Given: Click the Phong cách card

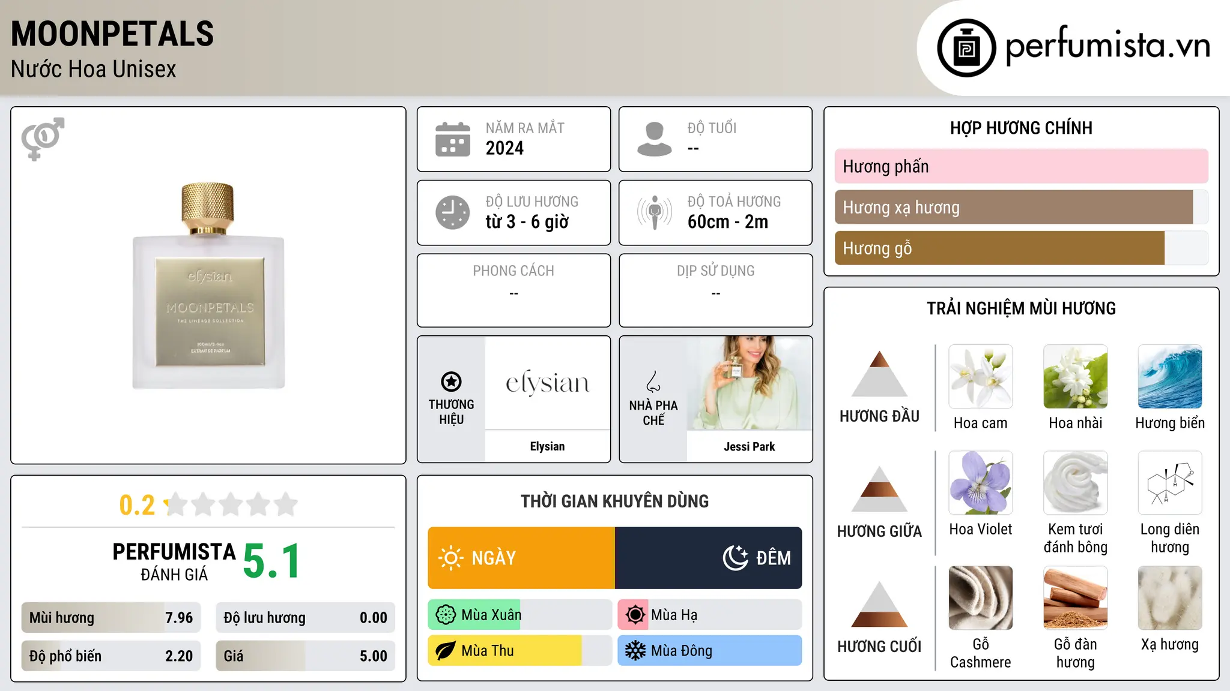Looking at the screenshot, I should tap(514, 290).
